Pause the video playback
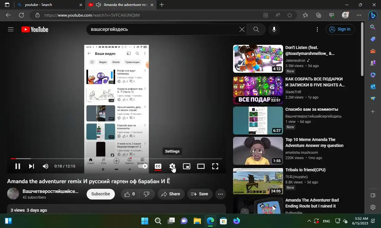 coord(18,166)
